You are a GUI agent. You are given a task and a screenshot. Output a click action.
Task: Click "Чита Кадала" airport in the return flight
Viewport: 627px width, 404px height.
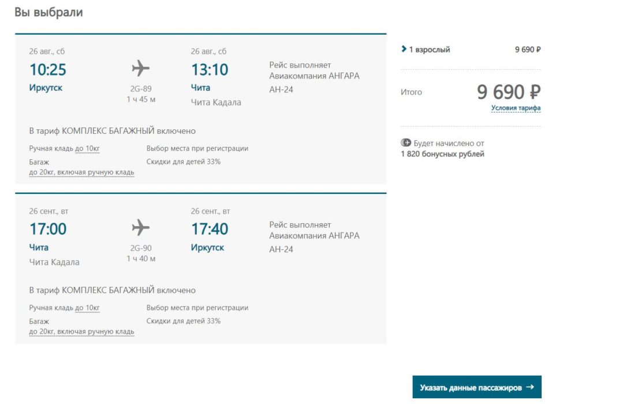click(x=54, y=262)
